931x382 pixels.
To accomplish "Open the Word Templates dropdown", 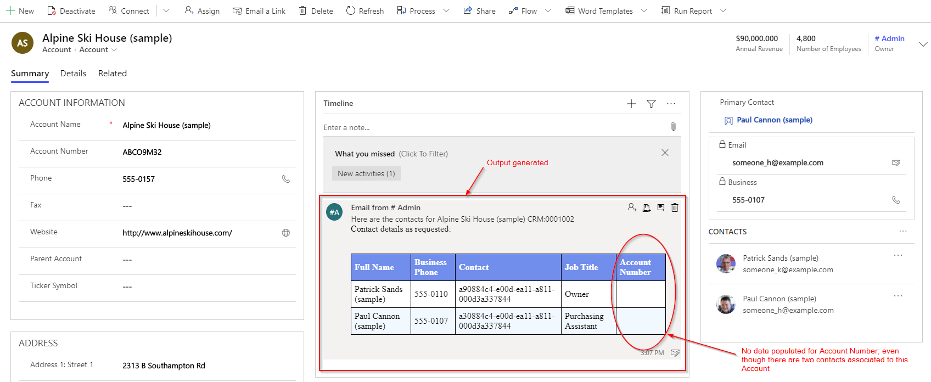I will point(644,11).
